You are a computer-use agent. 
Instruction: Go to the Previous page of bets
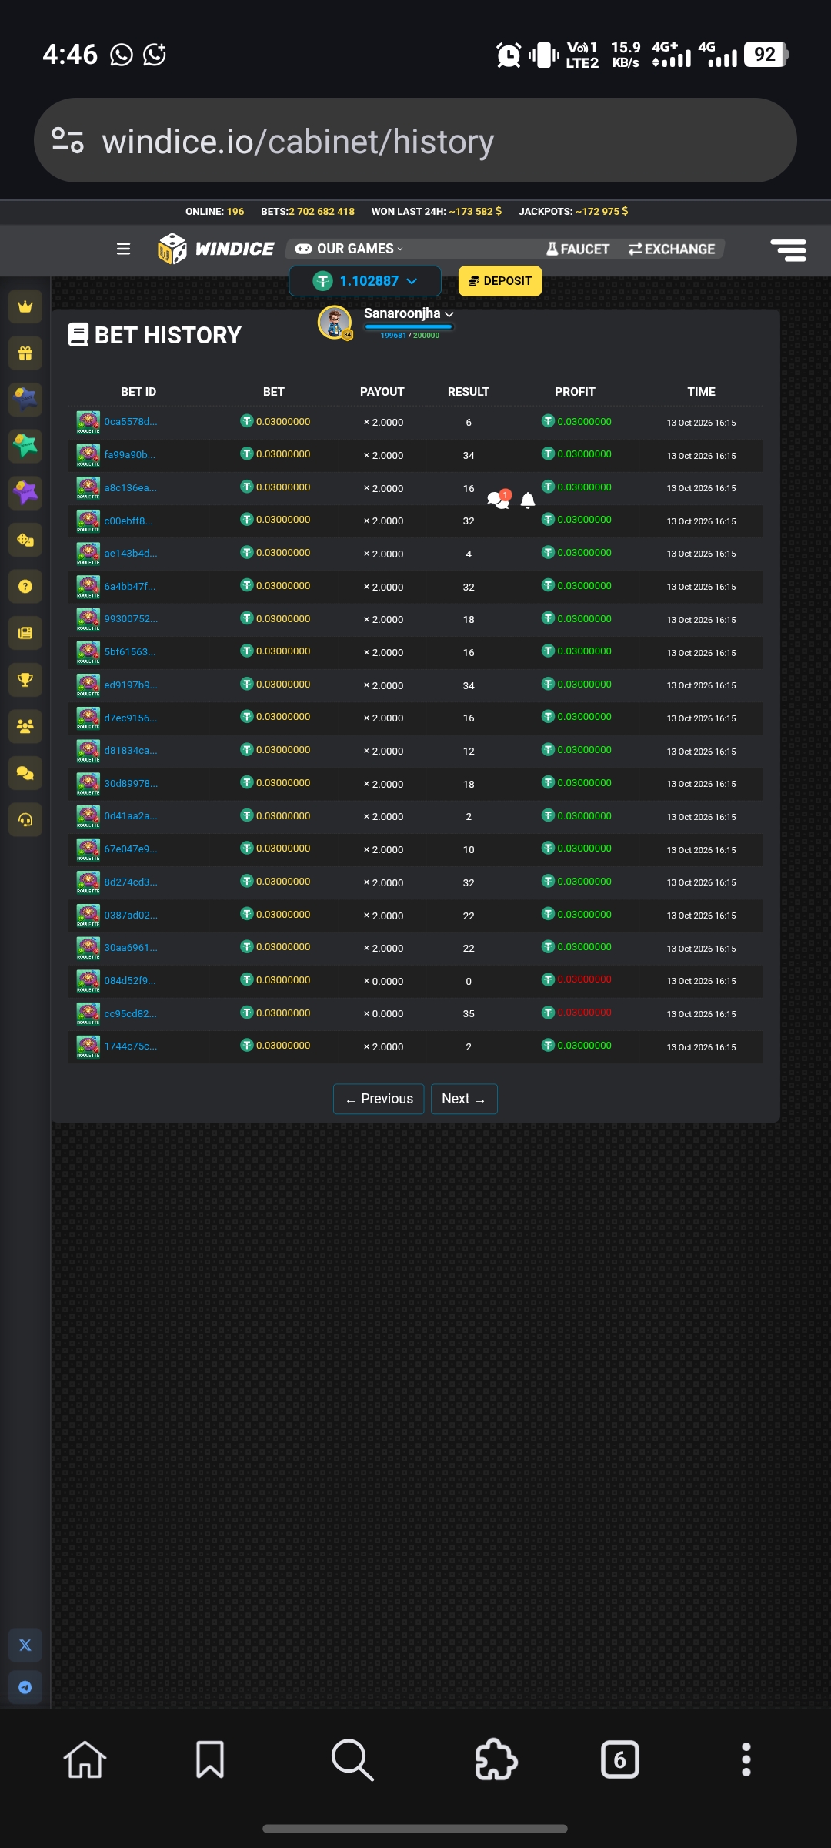[379, 1099]
